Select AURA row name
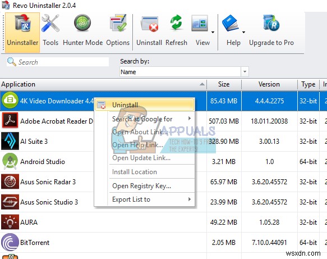 coord(29,222)
